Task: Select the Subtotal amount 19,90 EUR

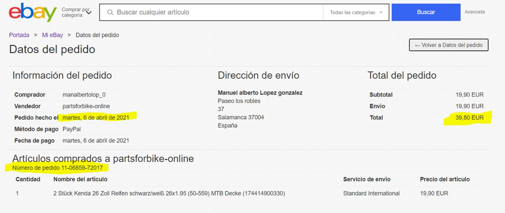Action: pyautogui.click(x=470, y=95)
